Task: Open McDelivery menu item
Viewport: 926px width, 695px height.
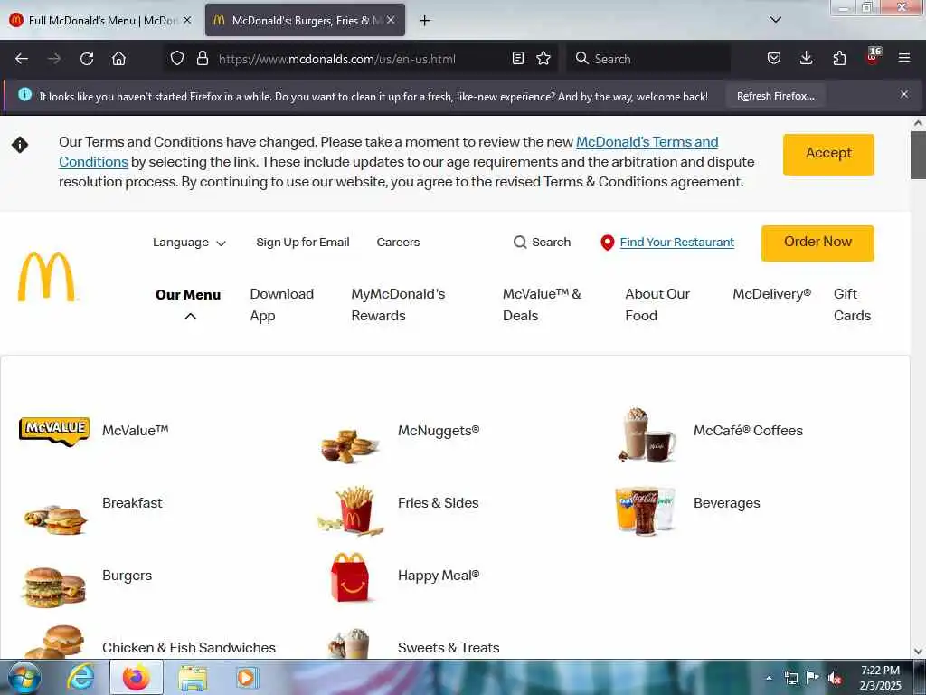Action: tap(772, 294)
